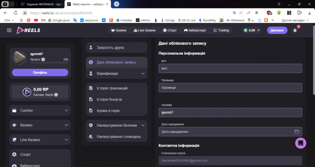The height and width of the screenshot is (167, 315).
Task: Close the Reels казино tab
Action: pyautogui.click(x=107, y=4)
